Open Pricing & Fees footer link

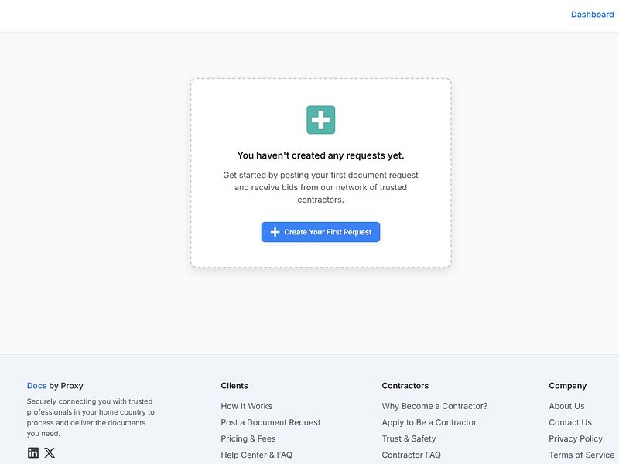248,438
